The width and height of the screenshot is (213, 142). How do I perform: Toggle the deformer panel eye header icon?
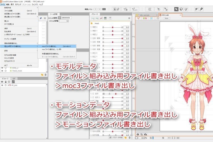(x=2, y=82)
